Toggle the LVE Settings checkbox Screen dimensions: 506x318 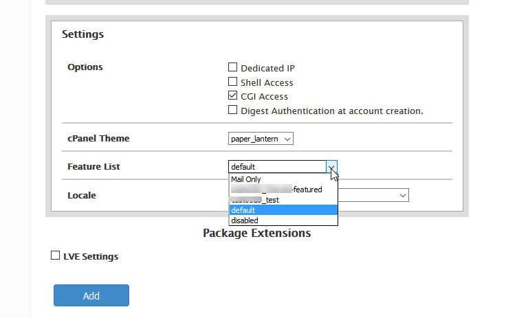(x=56, y=256)
